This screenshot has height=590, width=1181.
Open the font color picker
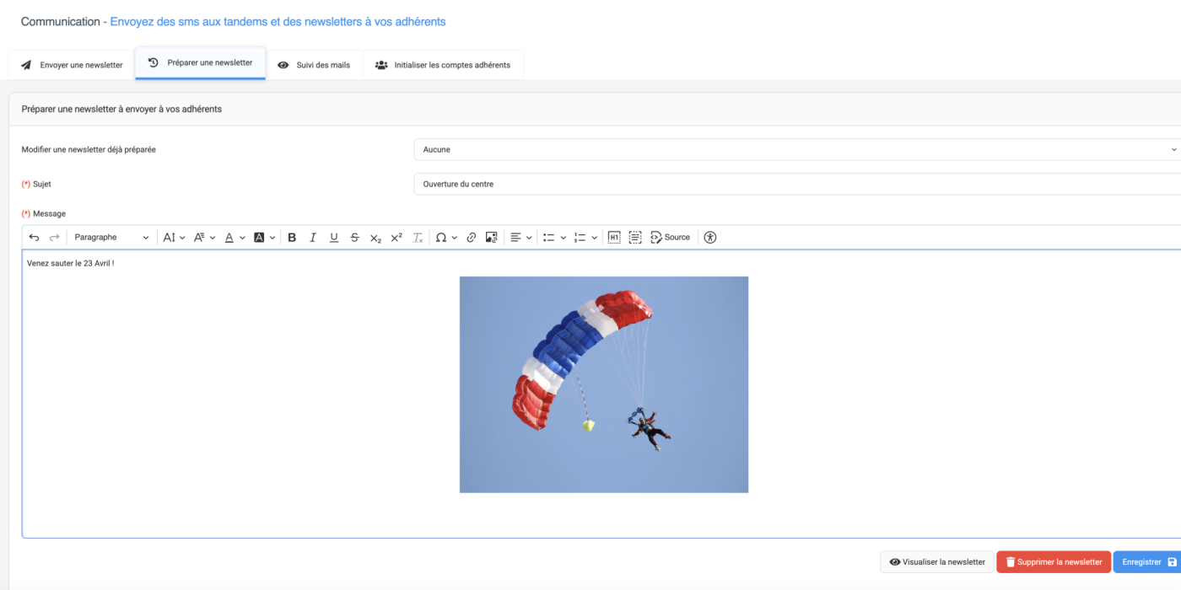click(x=235, y=238)
